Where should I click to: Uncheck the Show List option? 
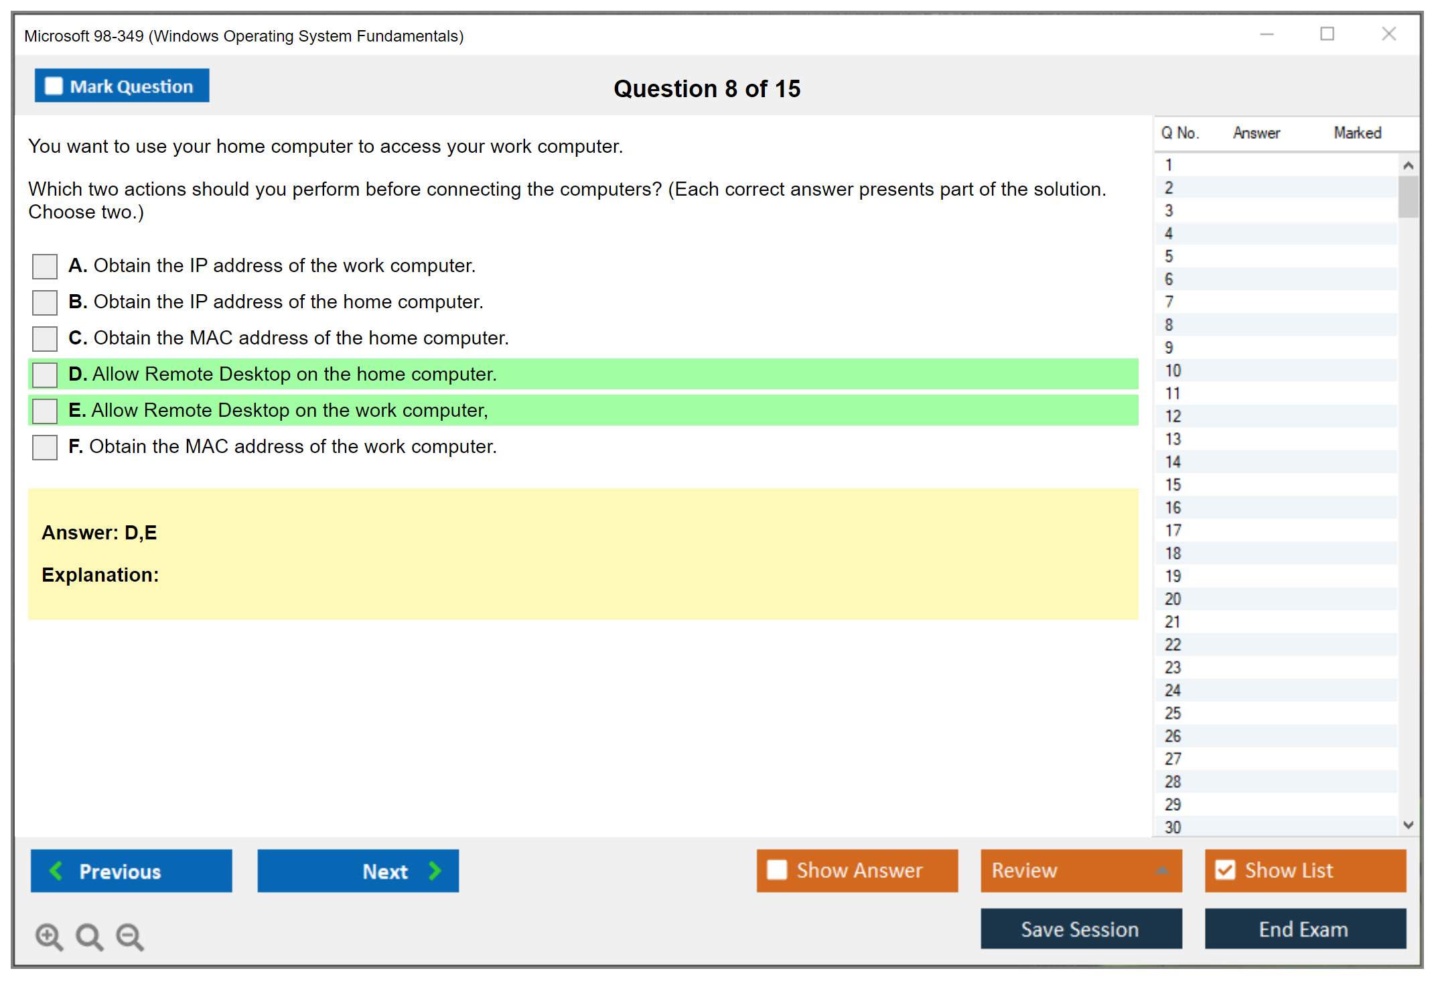pyautogui.click(x=1225, y=870)
